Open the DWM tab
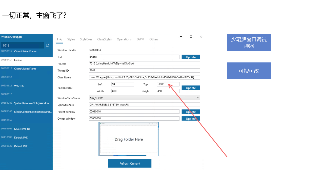This screenshot has height=182, width=324. 140,39
